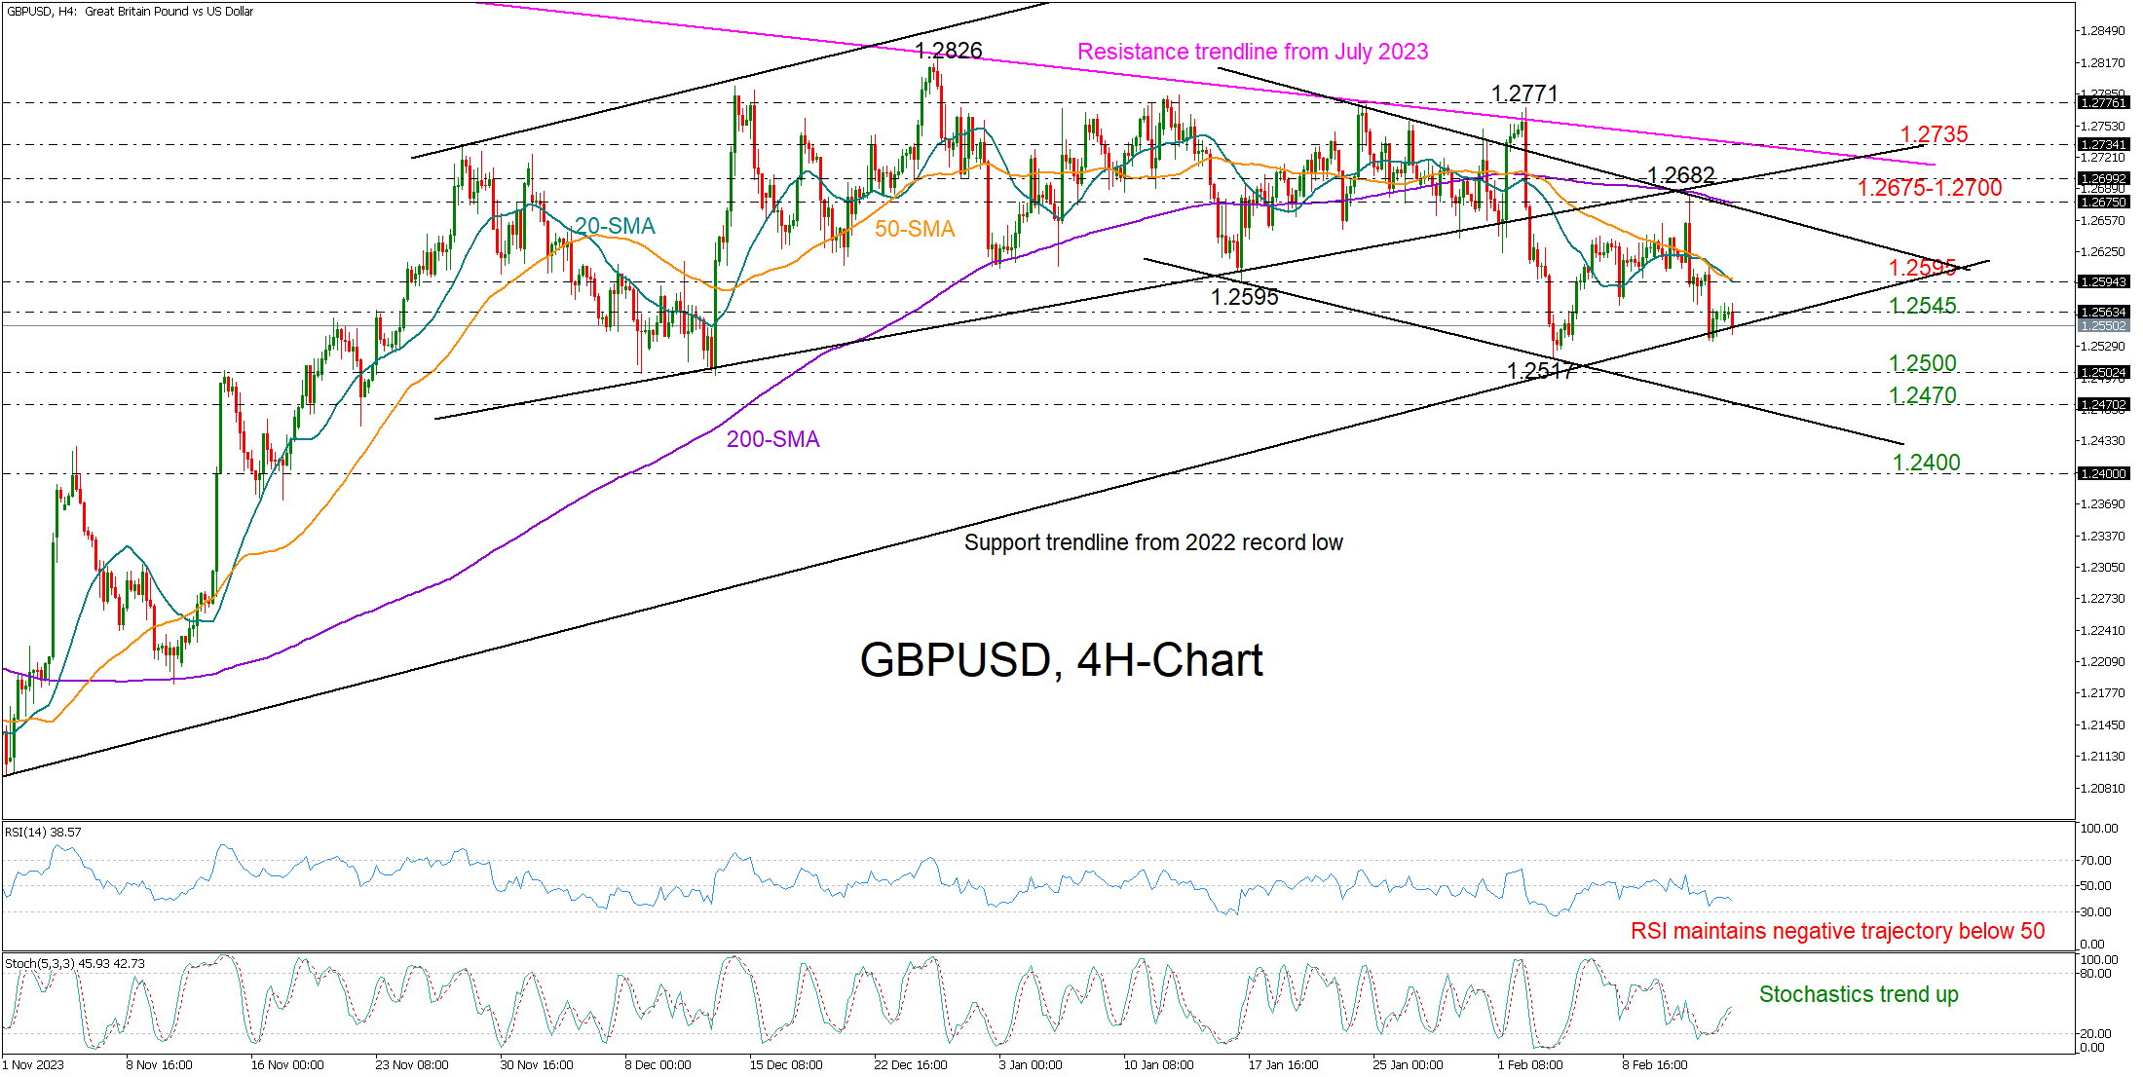Click the red 1.2675-1.2700 resistance zone label
This screenshot has height=1077, width=2143.
(x=1929, y=188)
